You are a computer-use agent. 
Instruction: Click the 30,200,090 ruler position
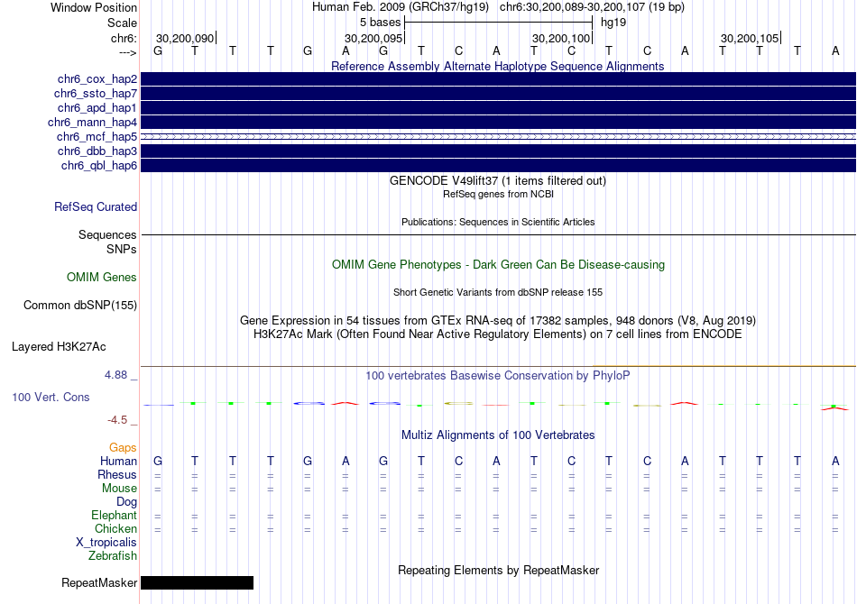click(x=185, y=38)
